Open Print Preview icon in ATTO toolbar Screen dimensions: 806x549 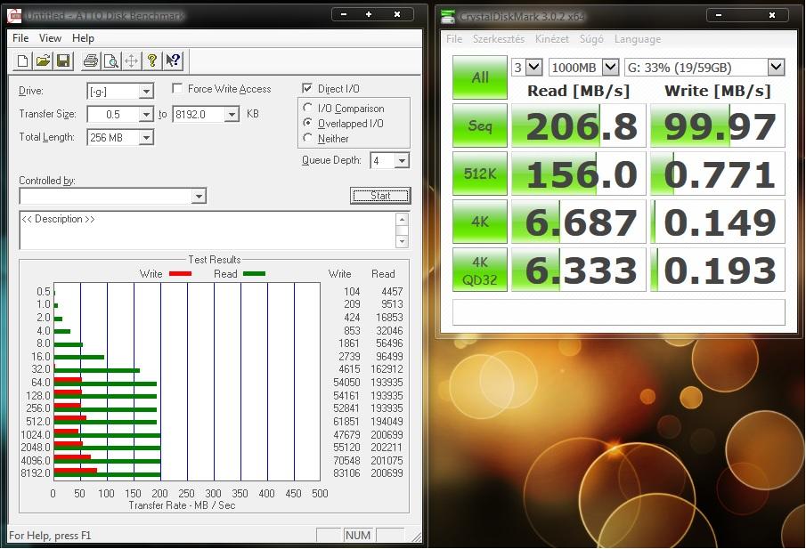110,61
